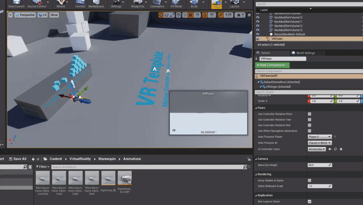Clear AI Controller Class with X icon
This screenshot has height=205, width=363.
341,149
